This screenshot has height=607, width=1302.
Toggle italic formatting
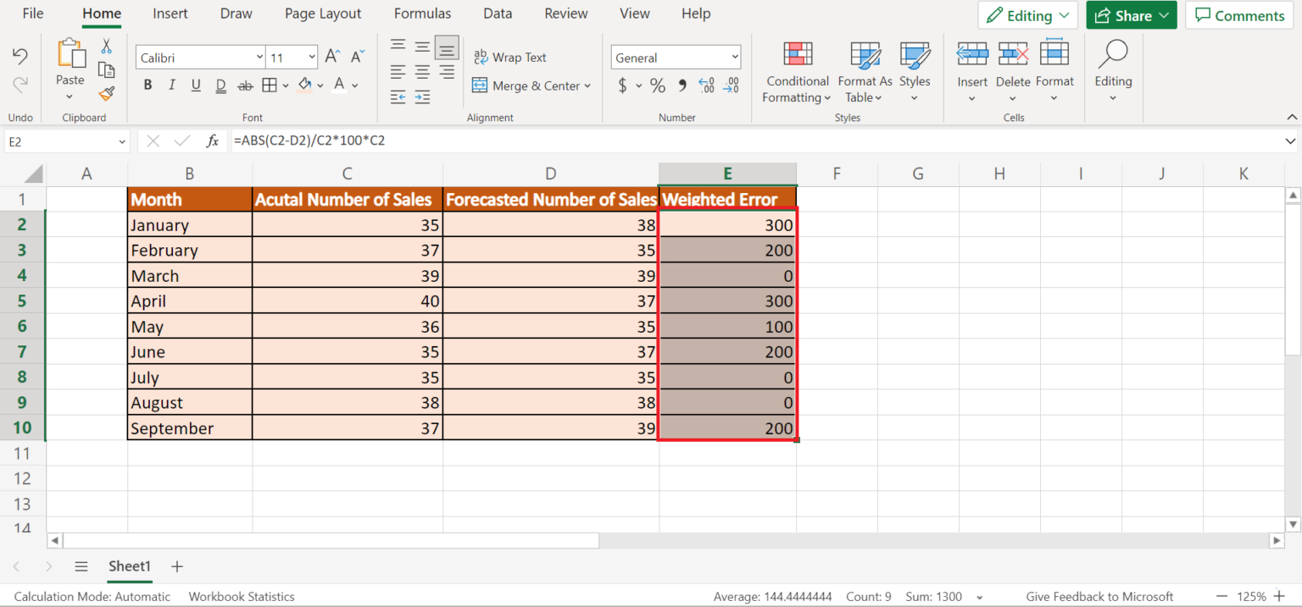click(x=171, y=84)
